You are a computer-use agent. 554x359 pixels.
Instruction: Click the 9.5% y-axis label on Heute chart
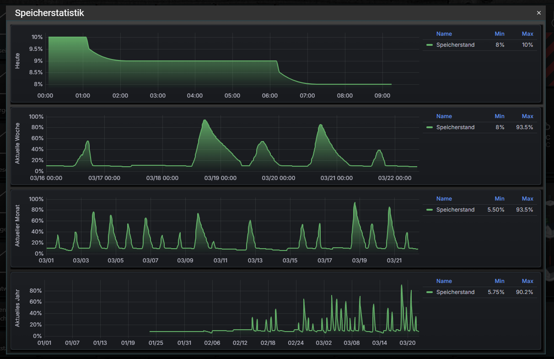click(36, 49)
